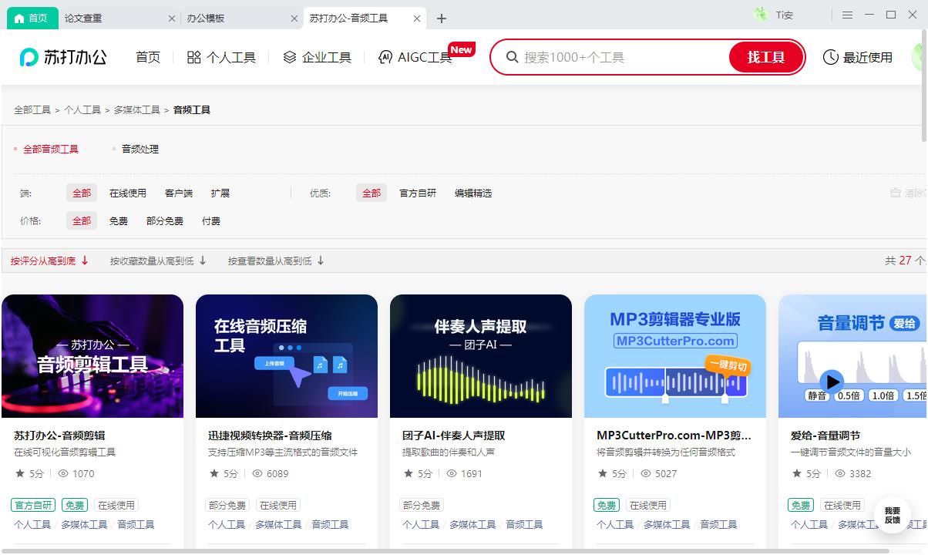The height and width of the screenshot is (555, 928).
Task: Click the star rating icon on 团子AI card
Action: click(x=409, y=473)
